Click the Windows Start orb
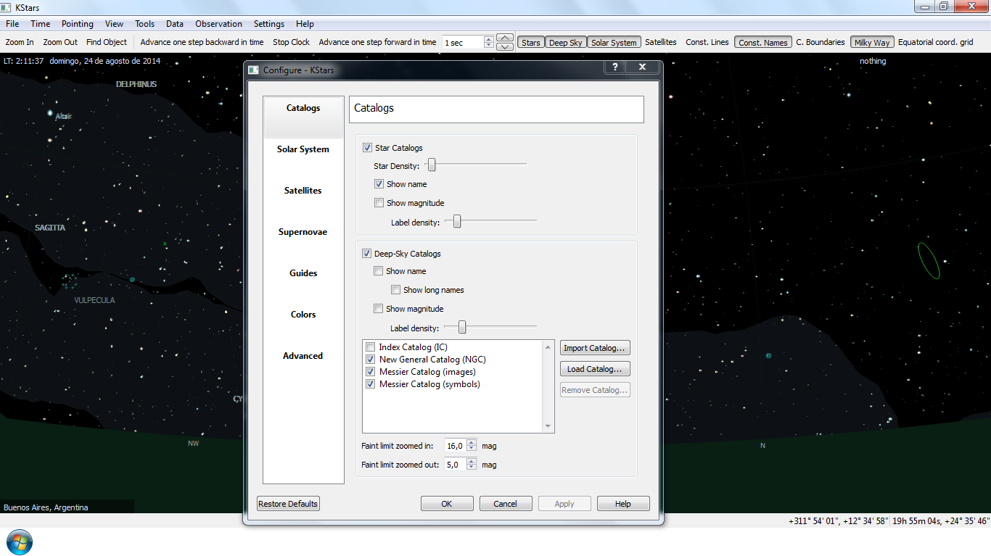 [x=20, y=542]
